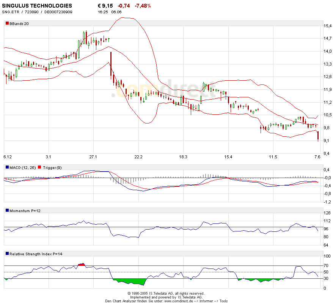The image size is (333, 303).
Task: Click the Trigger (9) label text
Action: click(52, 167)
